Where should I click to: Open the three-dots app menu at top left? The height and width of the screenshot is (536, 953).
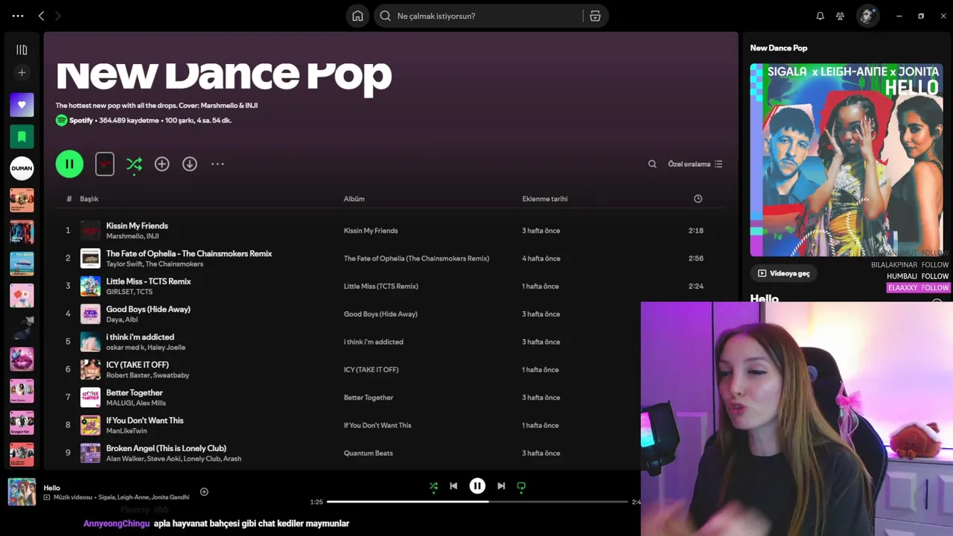tap(18, 16)
